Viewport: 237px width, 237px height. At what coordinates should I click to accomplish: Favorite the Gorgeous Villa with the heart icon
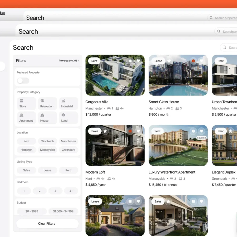tap(139, 61)
